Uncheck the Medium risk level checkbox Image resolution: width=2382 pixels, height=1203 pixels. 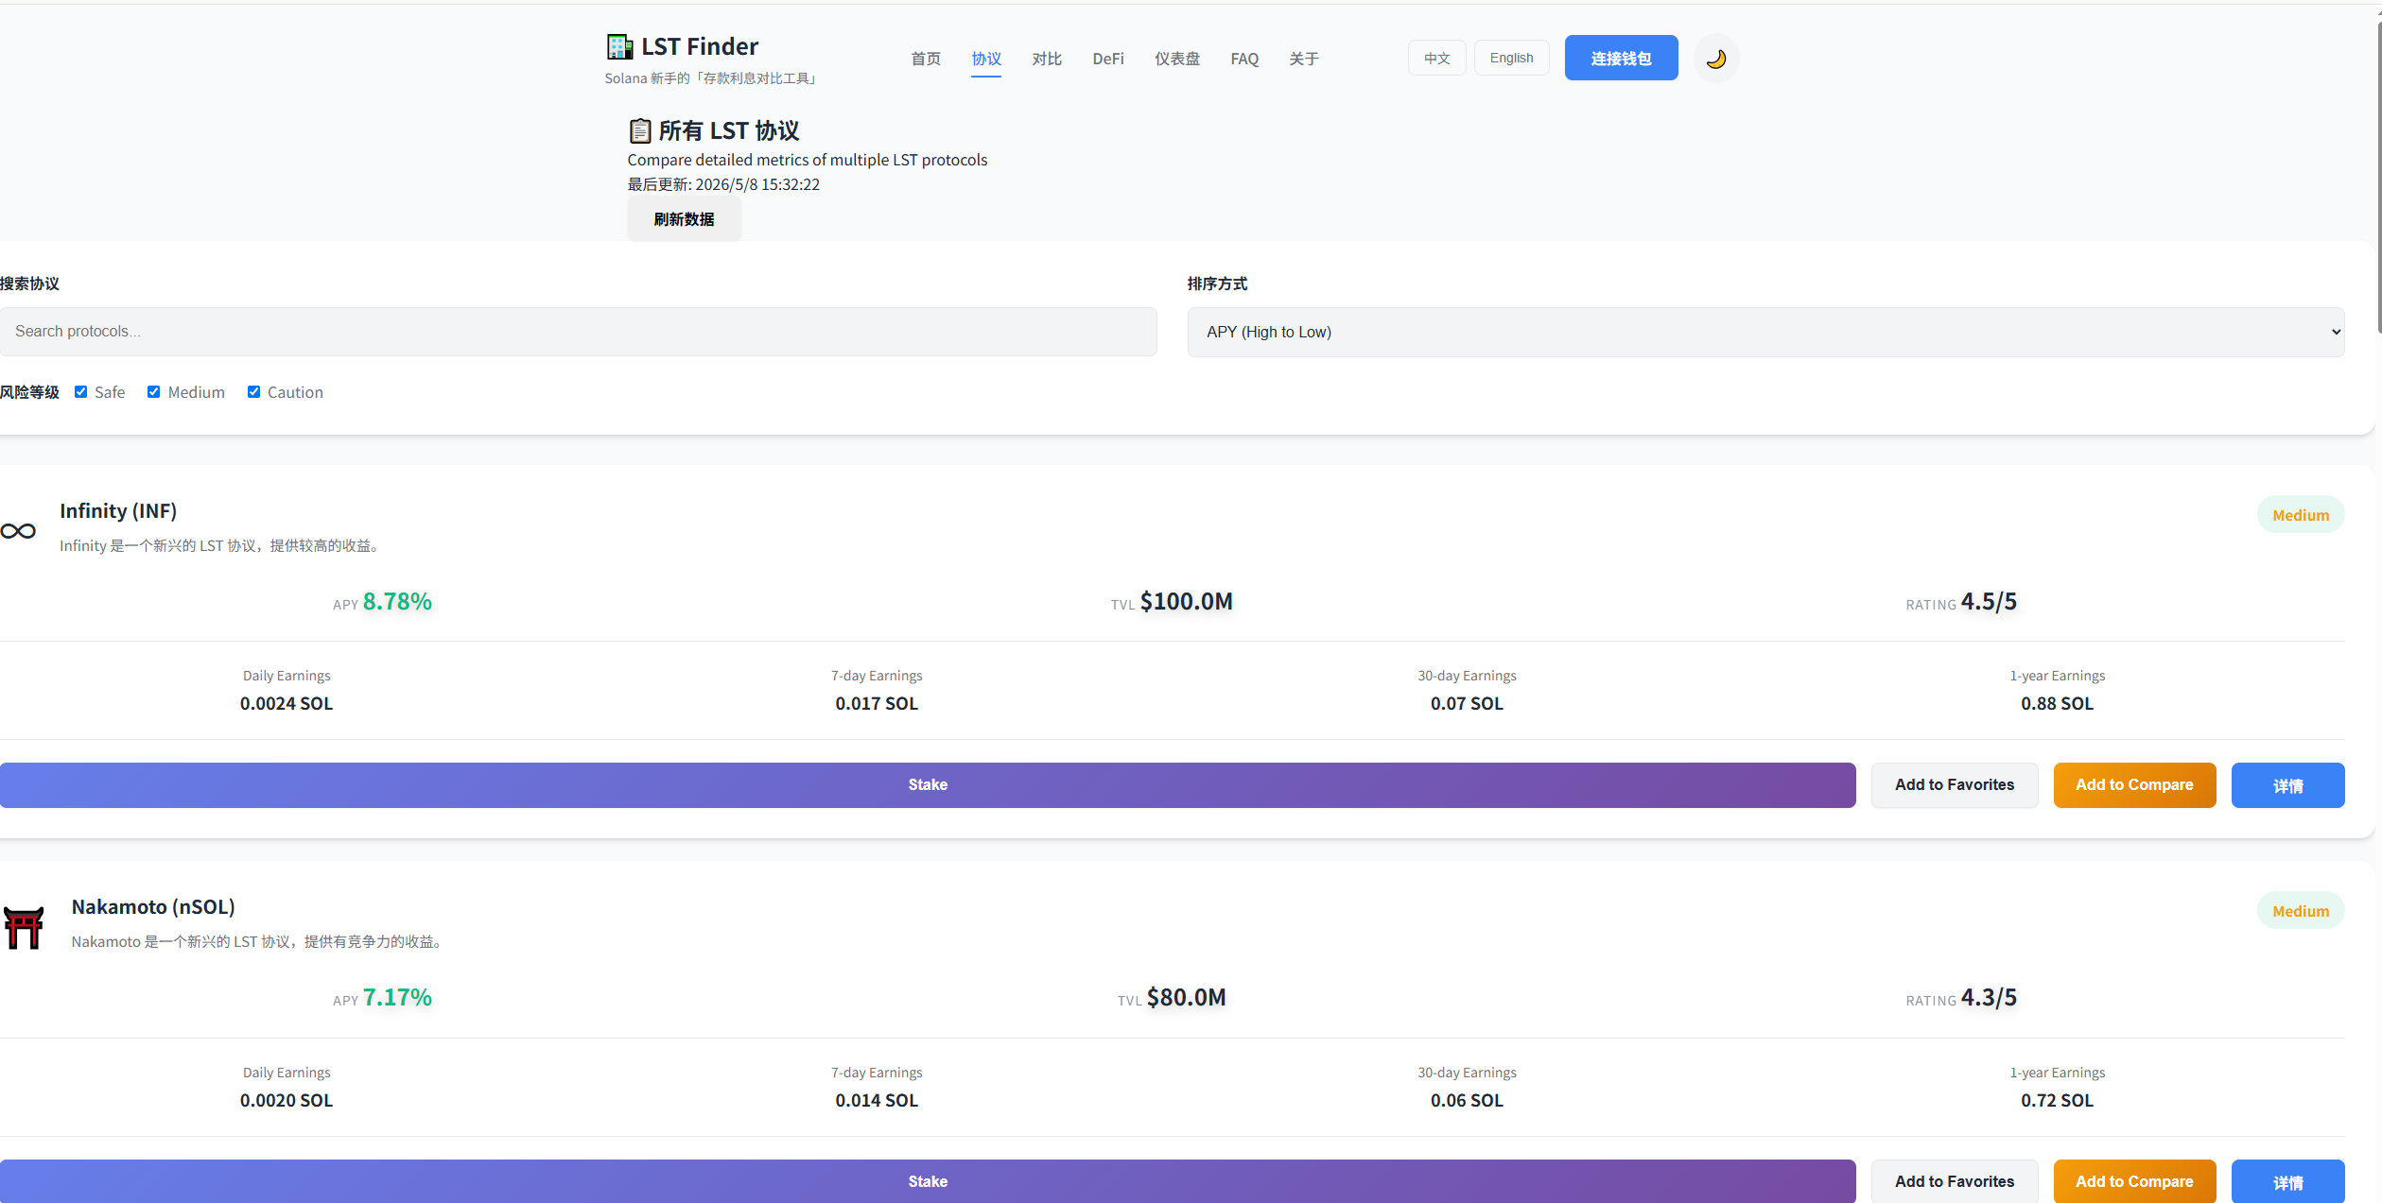[153, 392]
